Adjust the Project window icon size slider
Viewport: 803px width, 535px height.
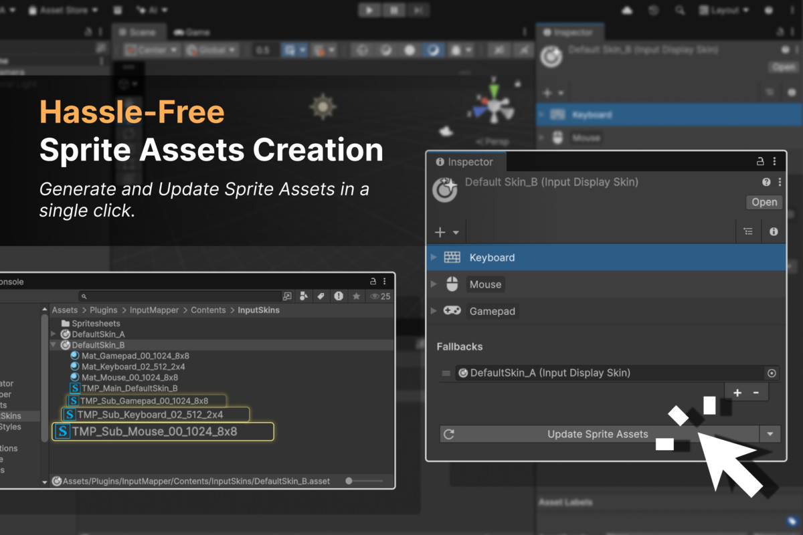click(365, 481)
